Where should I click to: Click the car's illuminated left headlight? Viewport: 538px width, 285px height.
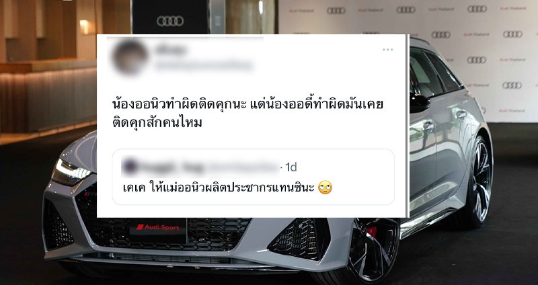tap(72, 173)
